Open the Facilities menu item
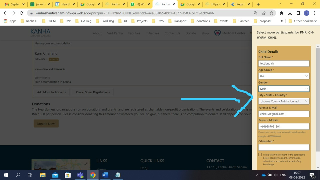The height and width of the screenshot is (180, 320). click(x=134, y=33)
